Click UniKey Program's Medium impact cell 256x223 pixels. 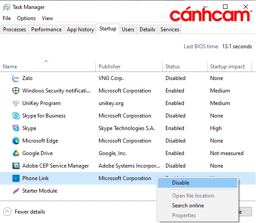220,103
